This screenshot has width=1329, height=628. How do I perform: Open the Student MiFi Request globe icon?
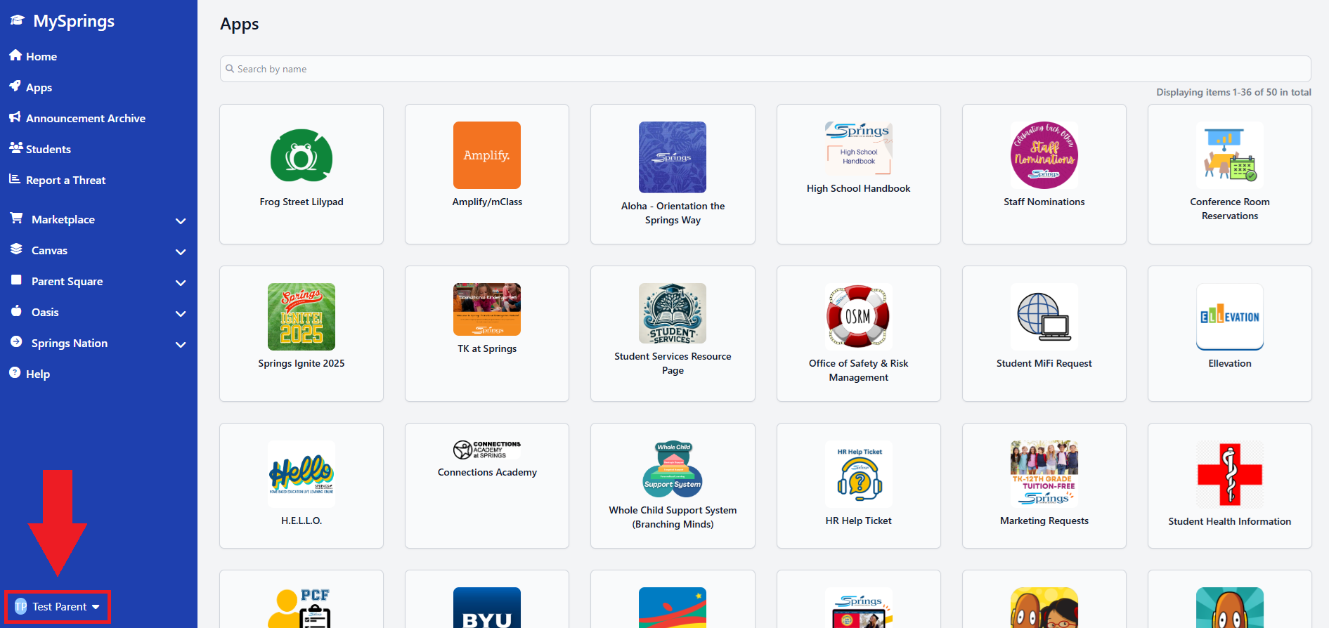click(x=1044, y=317)
